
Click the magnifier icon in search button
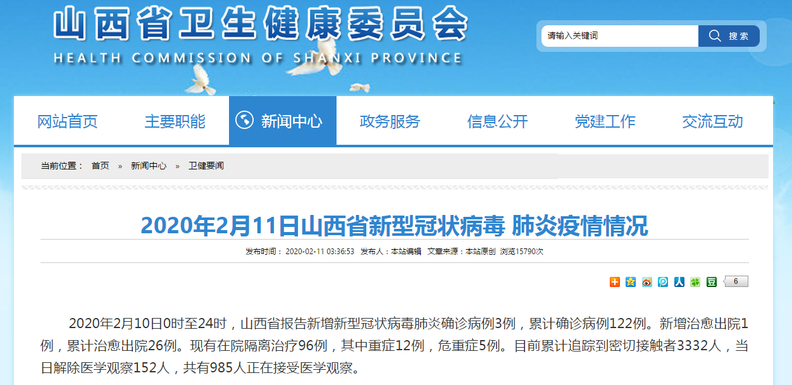point(715,36)
